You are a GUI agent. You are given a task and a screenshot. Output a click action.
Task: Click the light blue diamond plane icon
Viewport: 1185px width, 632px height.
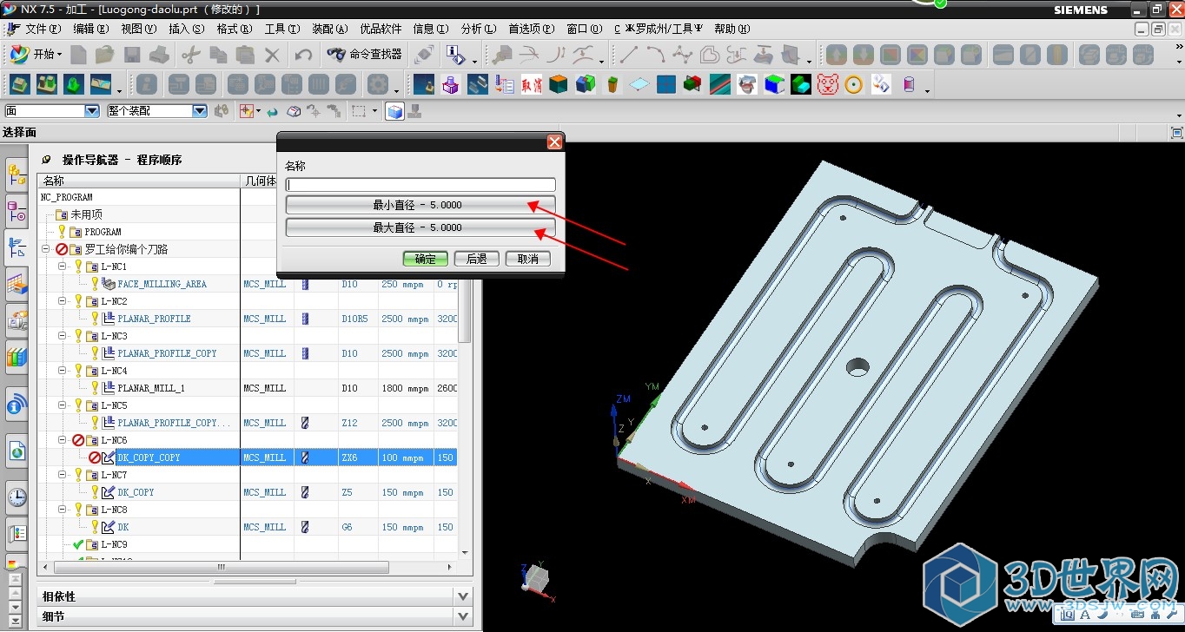pyautogui.click(x=639, y=85)
